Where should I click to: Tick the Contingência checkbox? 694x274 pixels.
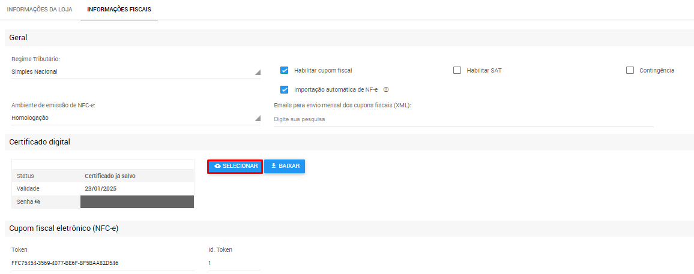pos(630,70)
